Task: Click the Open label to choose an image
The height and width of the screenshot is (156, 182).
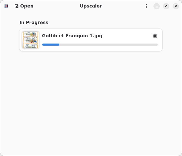Action: [27, 6]
